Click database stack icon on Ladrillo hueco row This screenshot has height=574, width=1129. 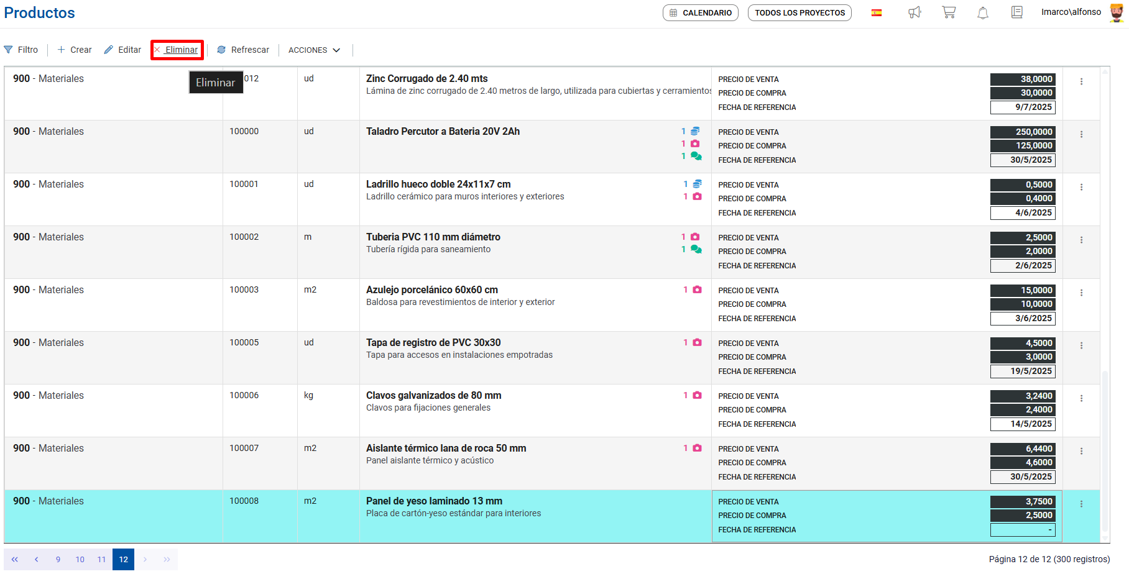697,184
